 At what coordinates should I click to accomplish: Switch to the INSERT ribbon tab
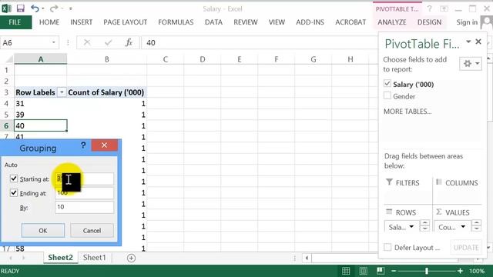(x=81, y=22)
